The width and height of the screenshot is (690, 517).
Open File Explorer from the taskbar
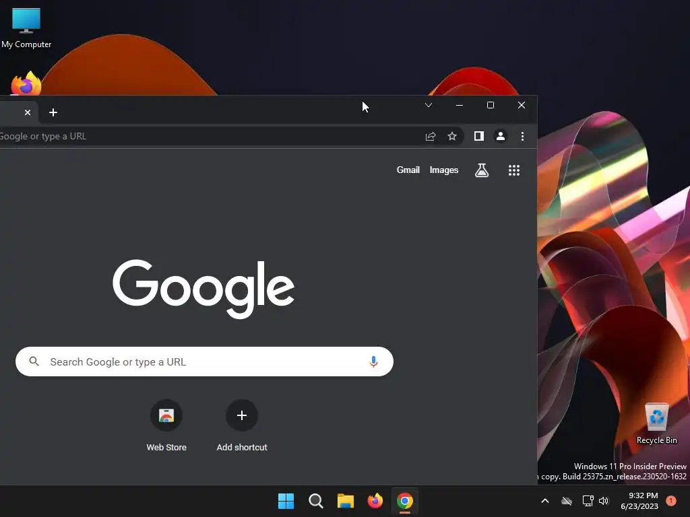click(346, 501)
